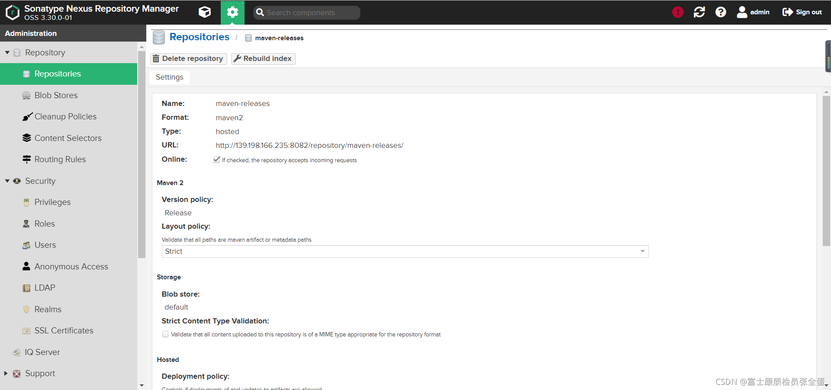This screenshot has height=390, width=831.
Task: Select Repositories in the sidebar
Action: pos(68,74)
